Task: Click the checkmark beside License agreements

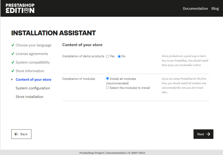Action: pyautogui.click(x=13, y=54)
